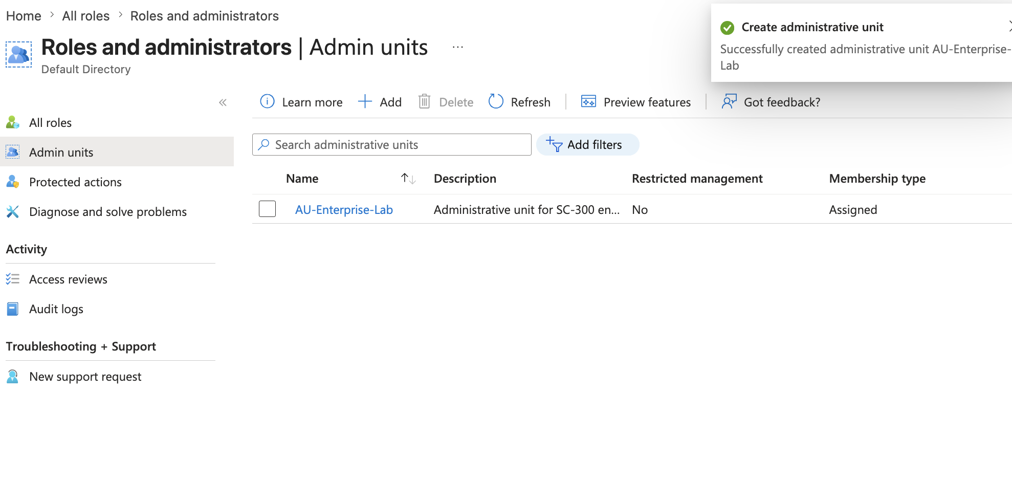Click the funnel icon on Add filters
Image resolution: width=1012 pixels, height=479 pixels.
coord(554,145)
